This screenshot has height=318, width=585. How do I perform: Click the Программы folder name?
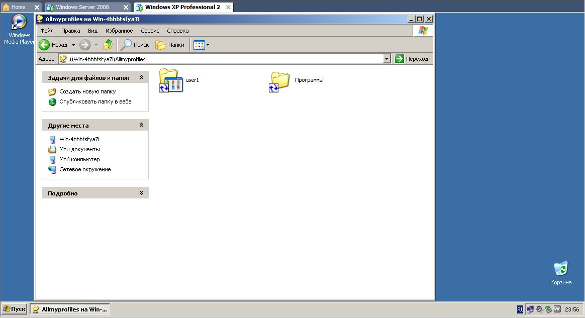[309, 80]
